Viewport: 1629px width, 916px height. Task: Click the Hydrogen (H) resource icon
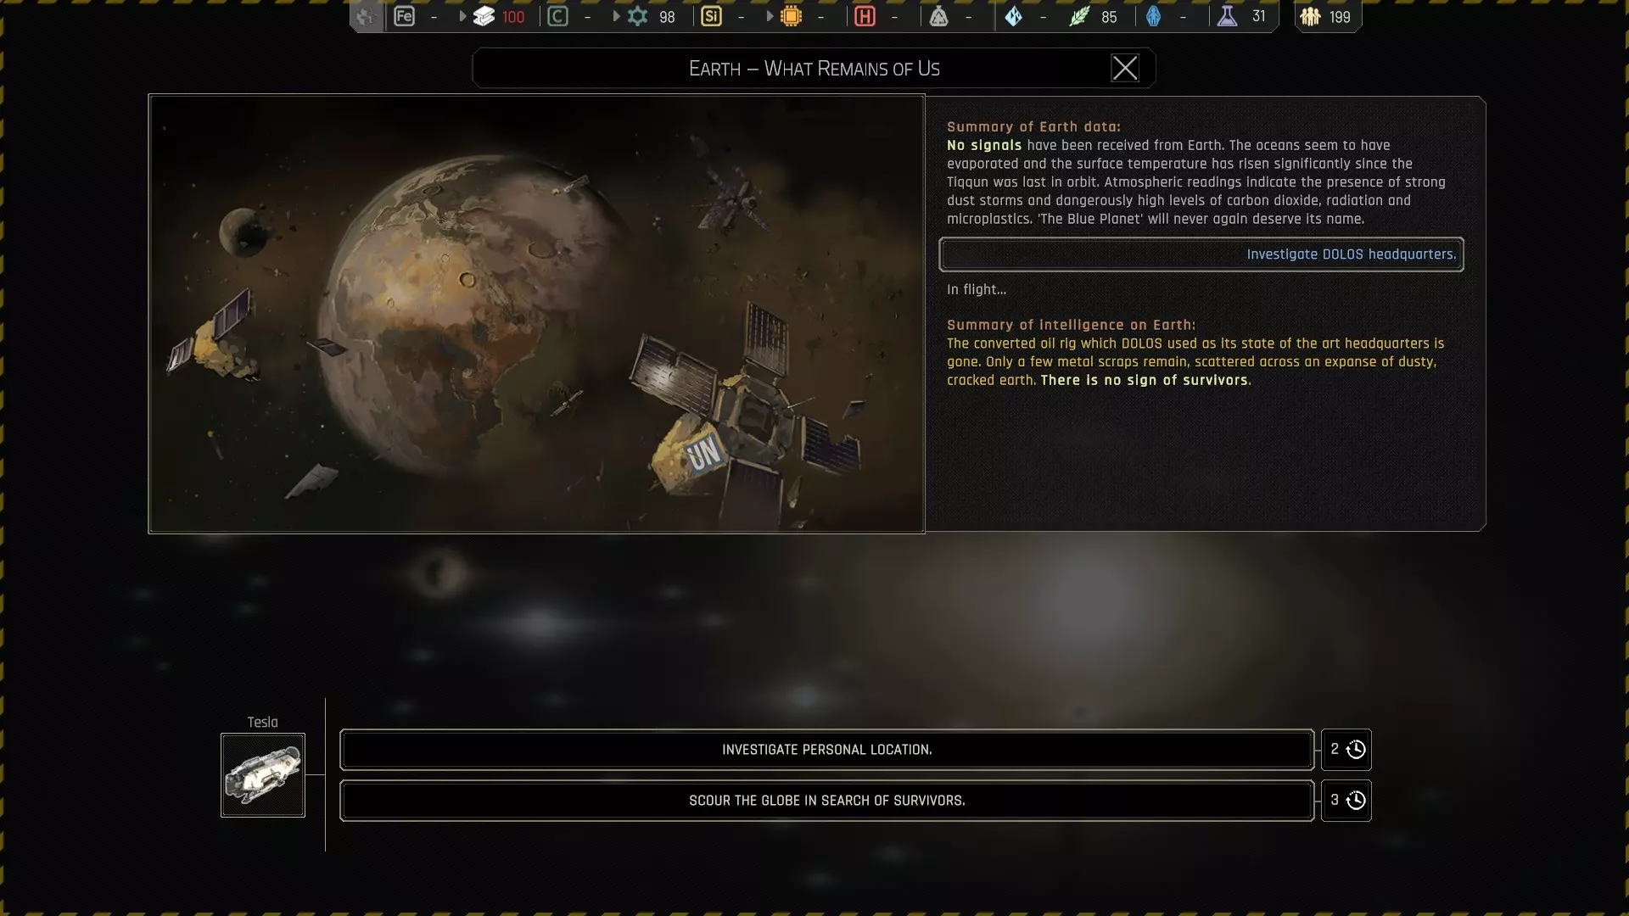point(865,16)
